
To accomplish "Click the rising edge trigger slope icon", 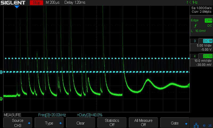I will pos(196,26).
